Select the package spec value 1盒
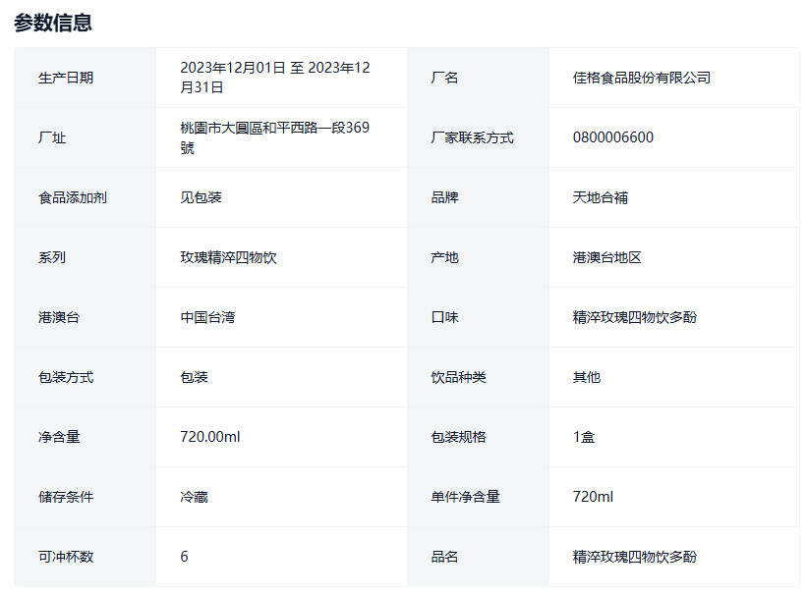Screen dimensions: 807x595 [584, 437]
